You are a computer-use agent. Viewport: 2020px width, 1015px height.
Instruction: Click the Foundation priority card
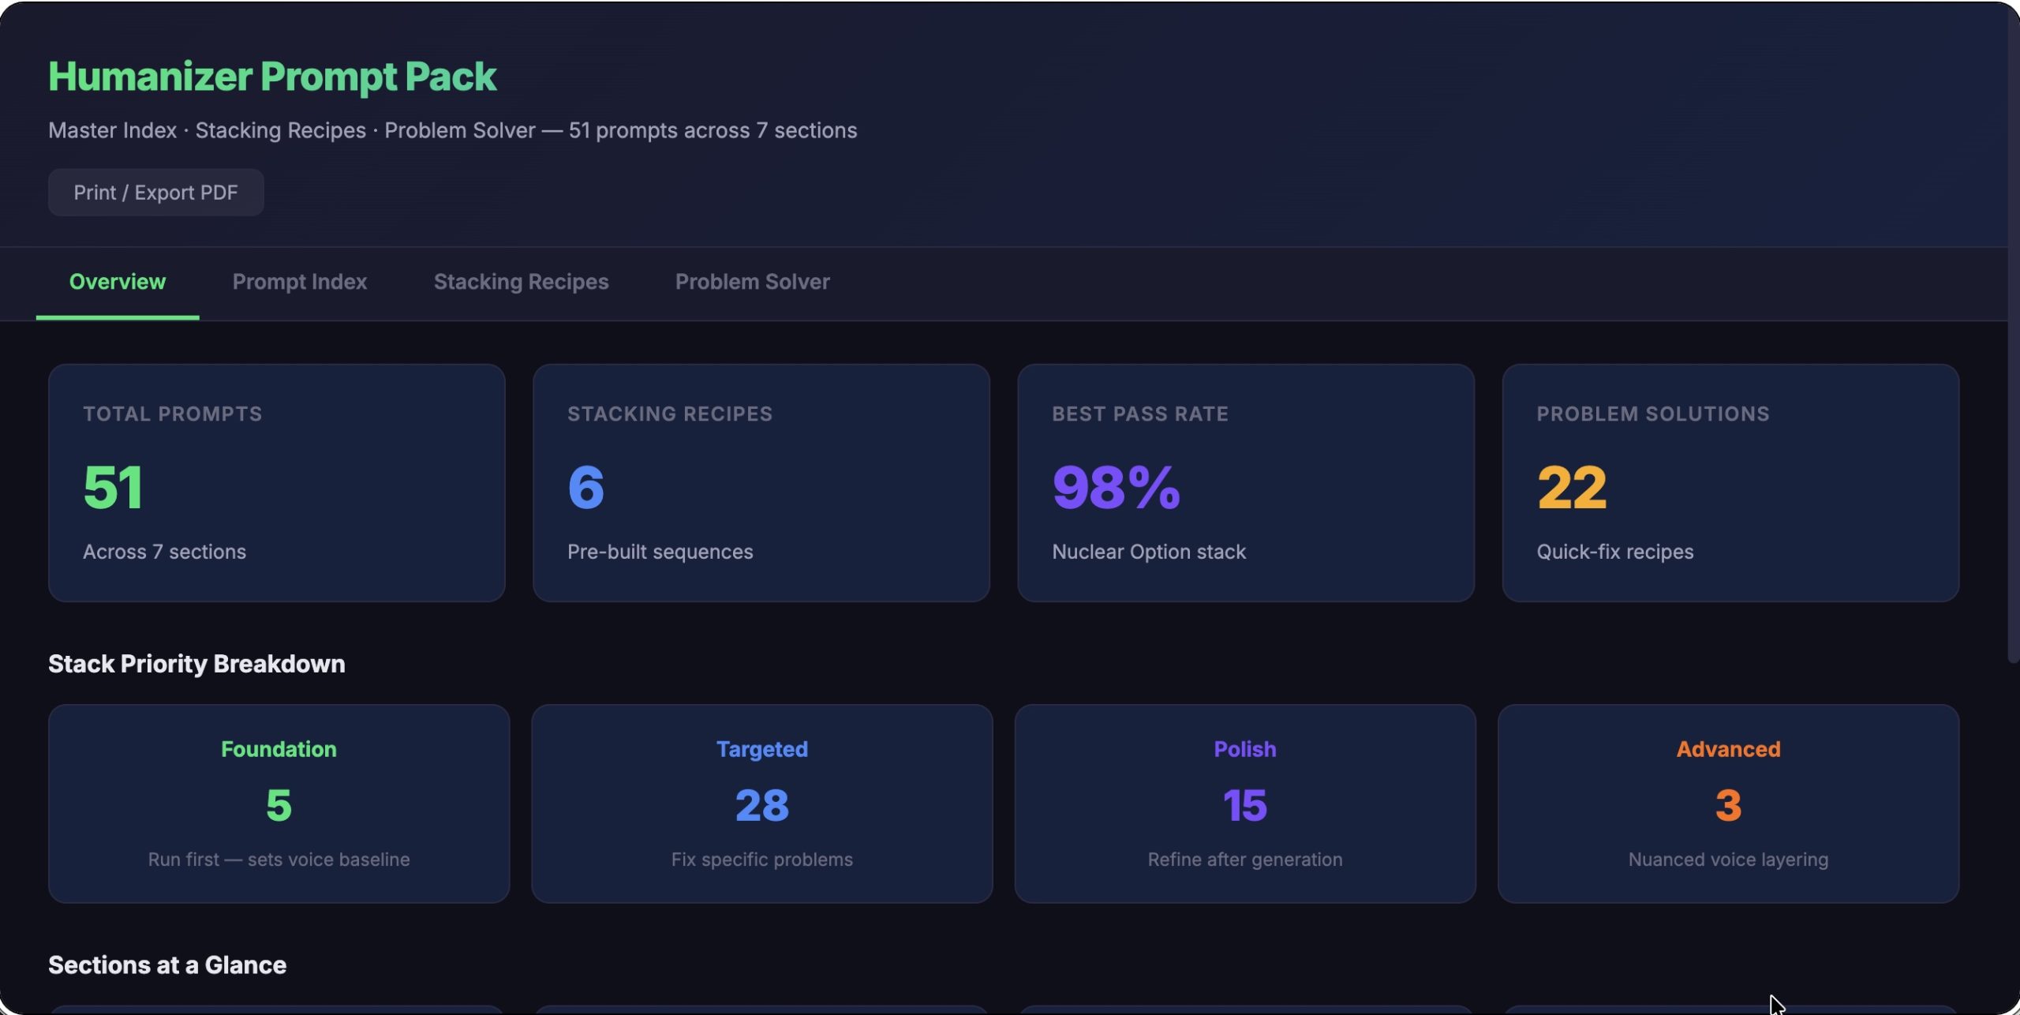(279, 803)
